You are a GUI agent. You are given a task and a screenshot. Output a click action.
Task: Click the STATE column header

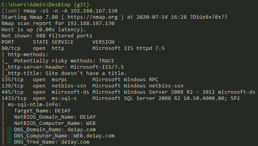click(41, 42)
